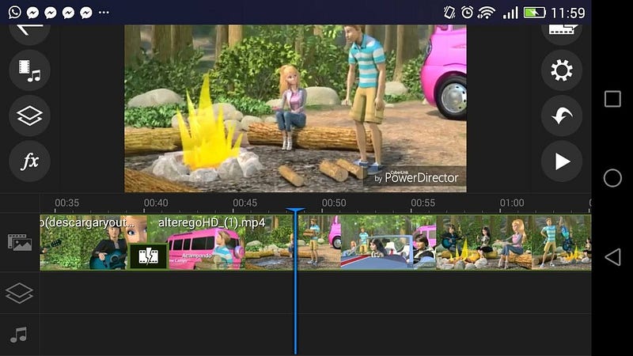The image size is (633, 356).
Task: Select the overlay layer track icon
Action: [19, 293]
